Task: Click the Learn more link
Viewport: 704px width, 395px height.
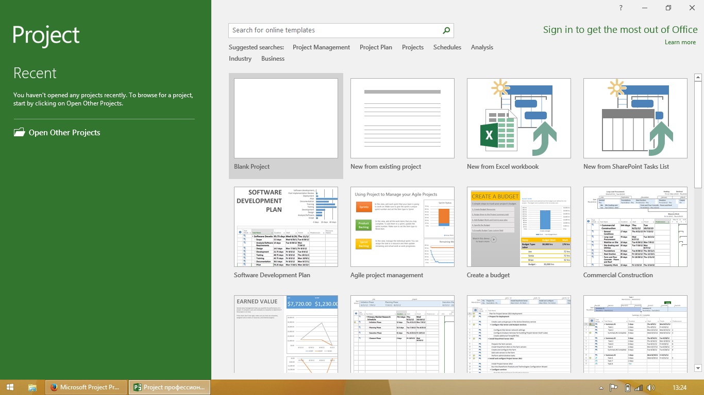Action: click(680, 42)
